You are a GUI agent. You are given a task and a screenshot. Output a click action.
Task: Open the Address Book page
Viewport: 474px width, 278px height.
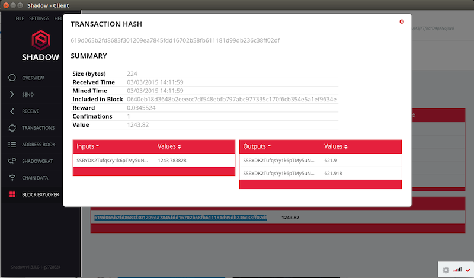coord(39,145)
